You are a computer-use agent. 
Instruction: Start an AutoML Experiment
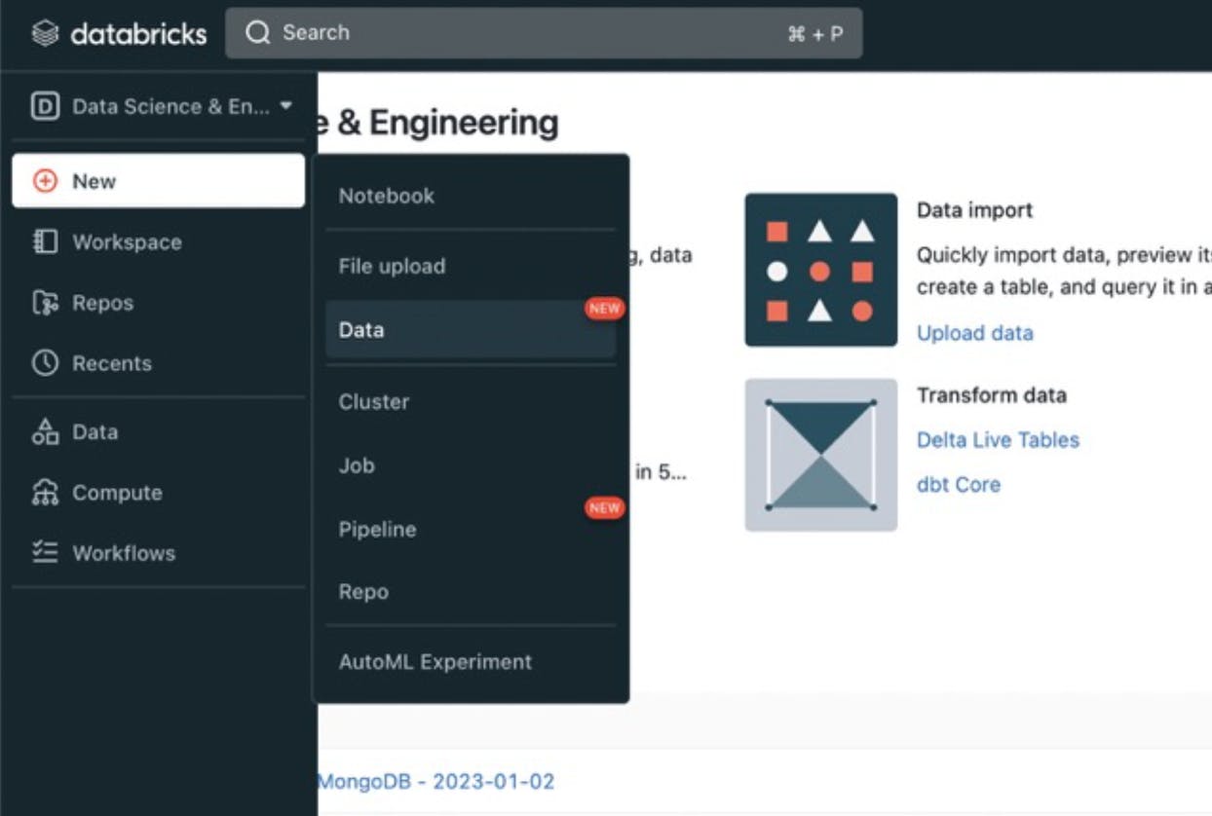click(x=435, y=661)
